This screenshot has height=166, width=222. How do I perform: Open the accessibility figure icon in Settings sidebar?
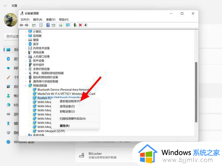[x=8, y=124]
